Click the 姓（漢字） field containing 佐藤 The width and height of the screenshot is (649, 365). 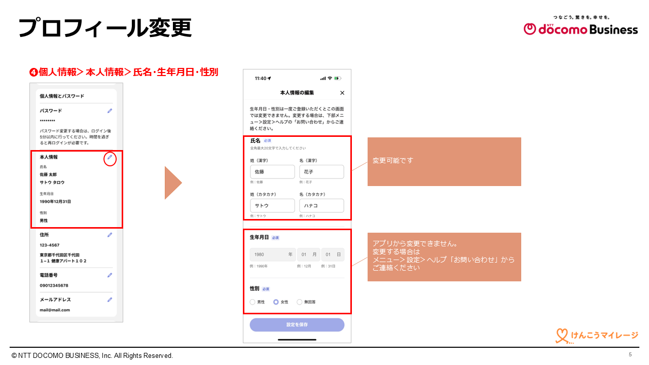pos(272,172)
